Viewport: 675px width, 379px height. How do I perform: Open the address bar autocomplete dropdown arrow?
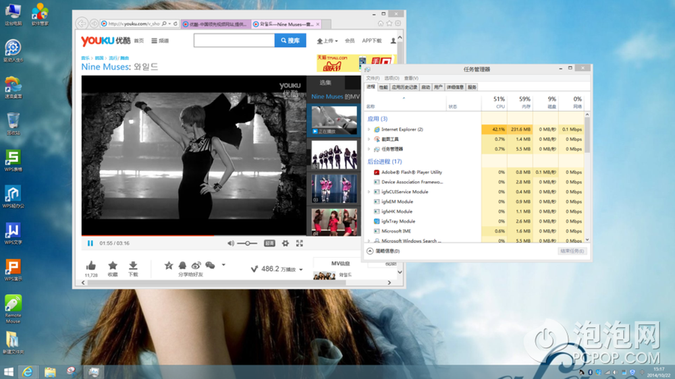pos(169,24)
